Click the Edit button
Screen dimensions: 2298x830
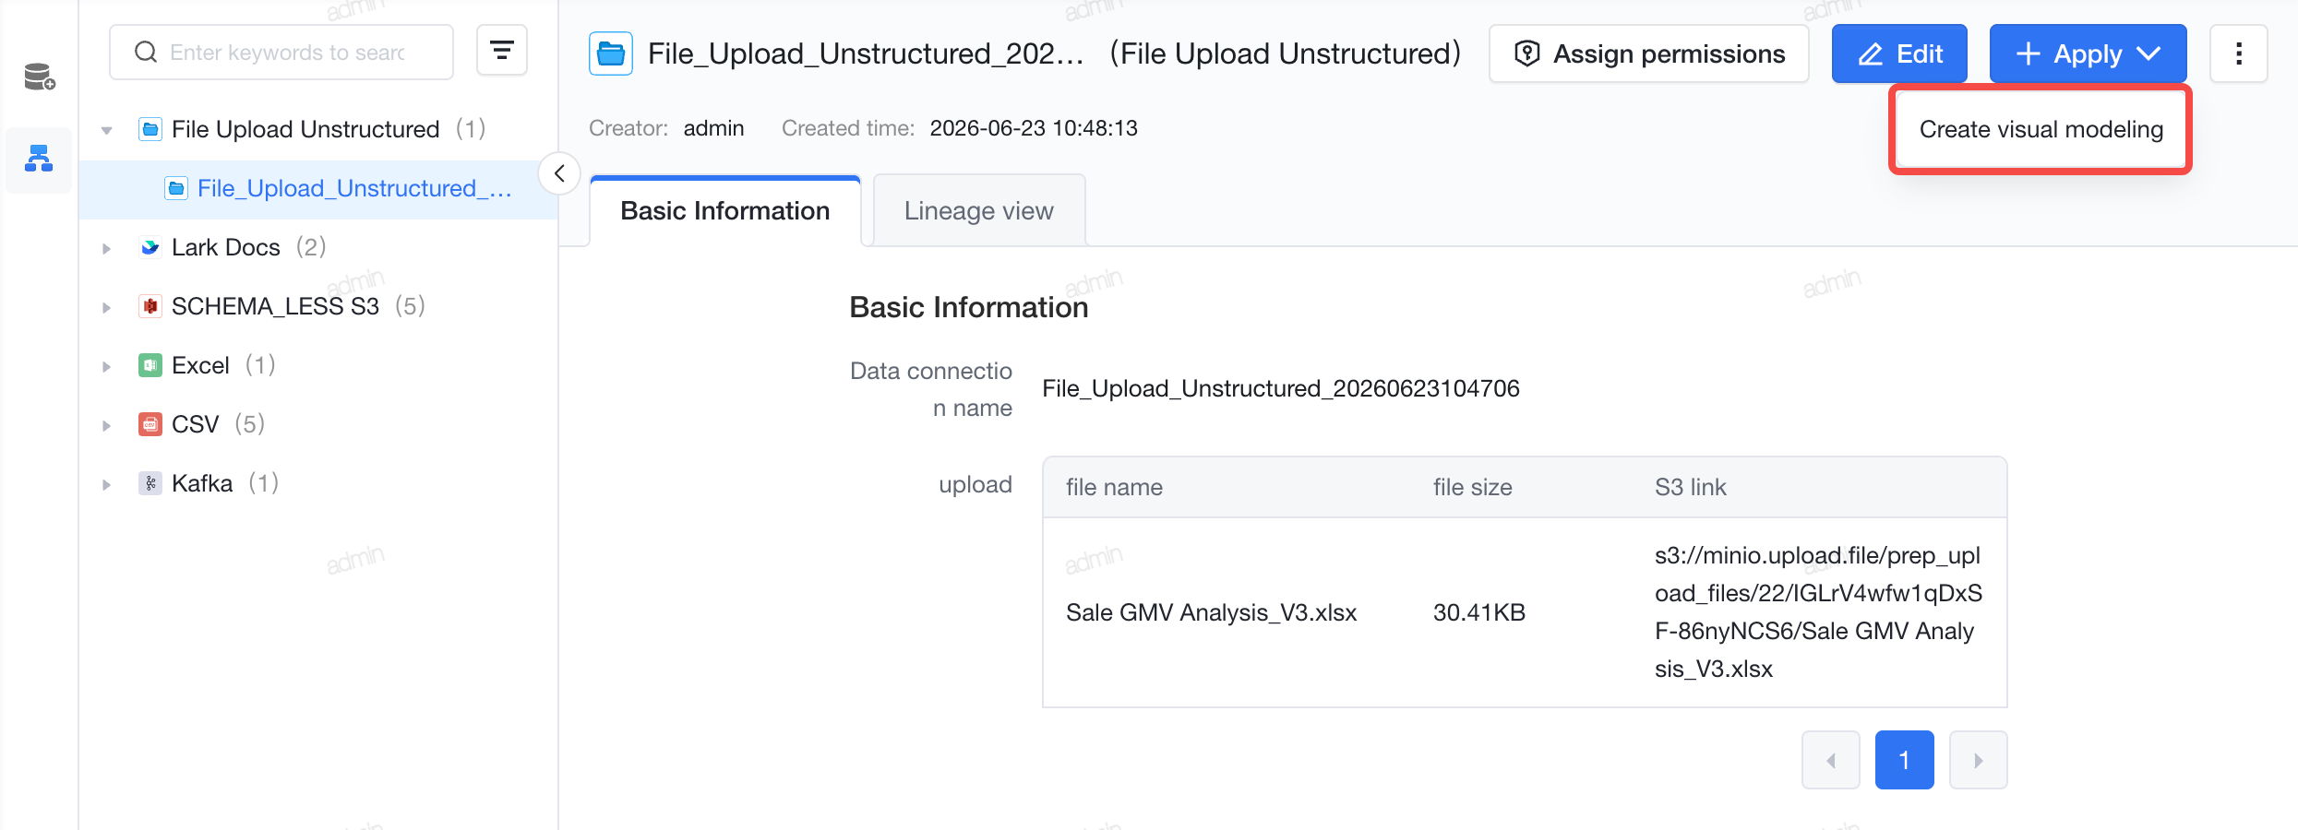click(x=1899, y=53)
